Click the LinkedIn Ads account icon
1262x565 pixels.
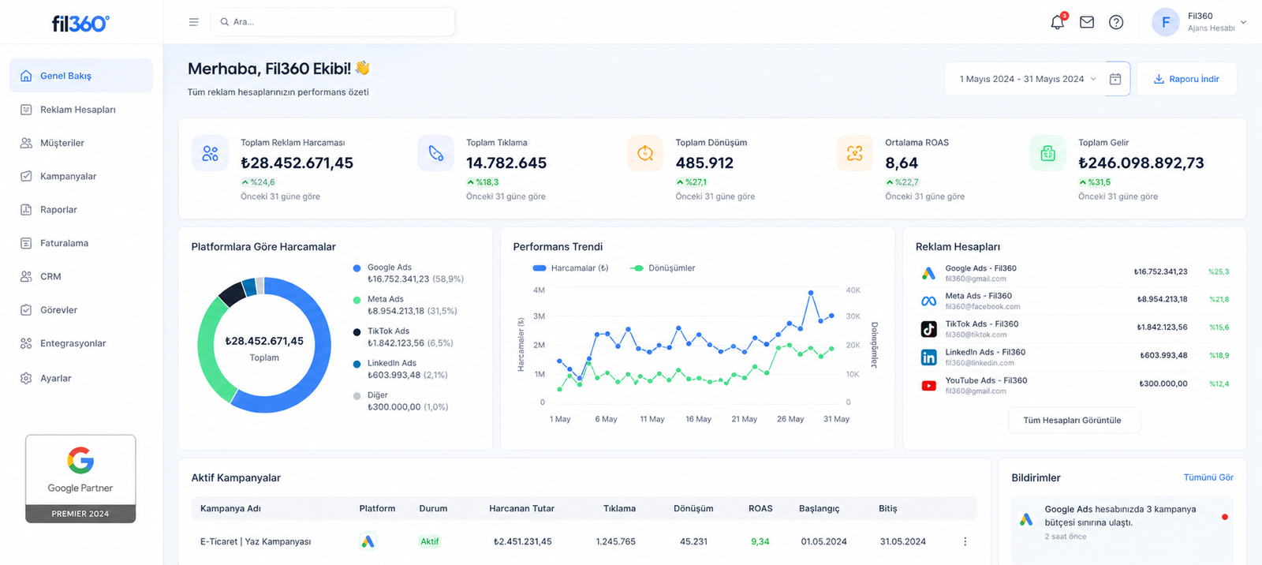929,357
